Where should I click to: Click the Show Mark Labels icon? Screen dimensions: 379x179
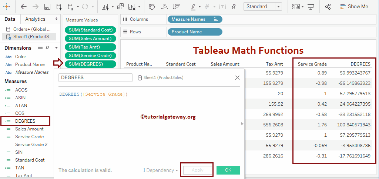[x=222, y=7]
